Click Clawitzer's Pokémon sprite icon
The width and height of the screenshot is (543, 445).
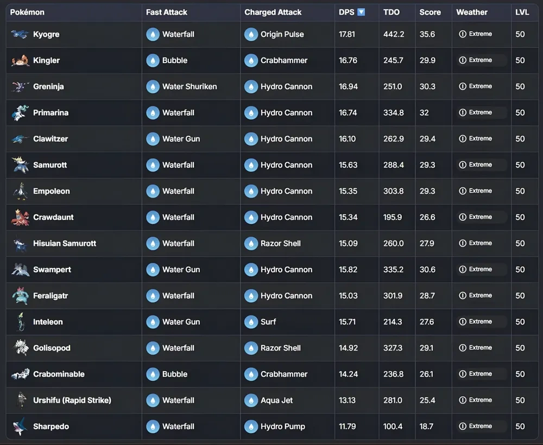(20, 139)
